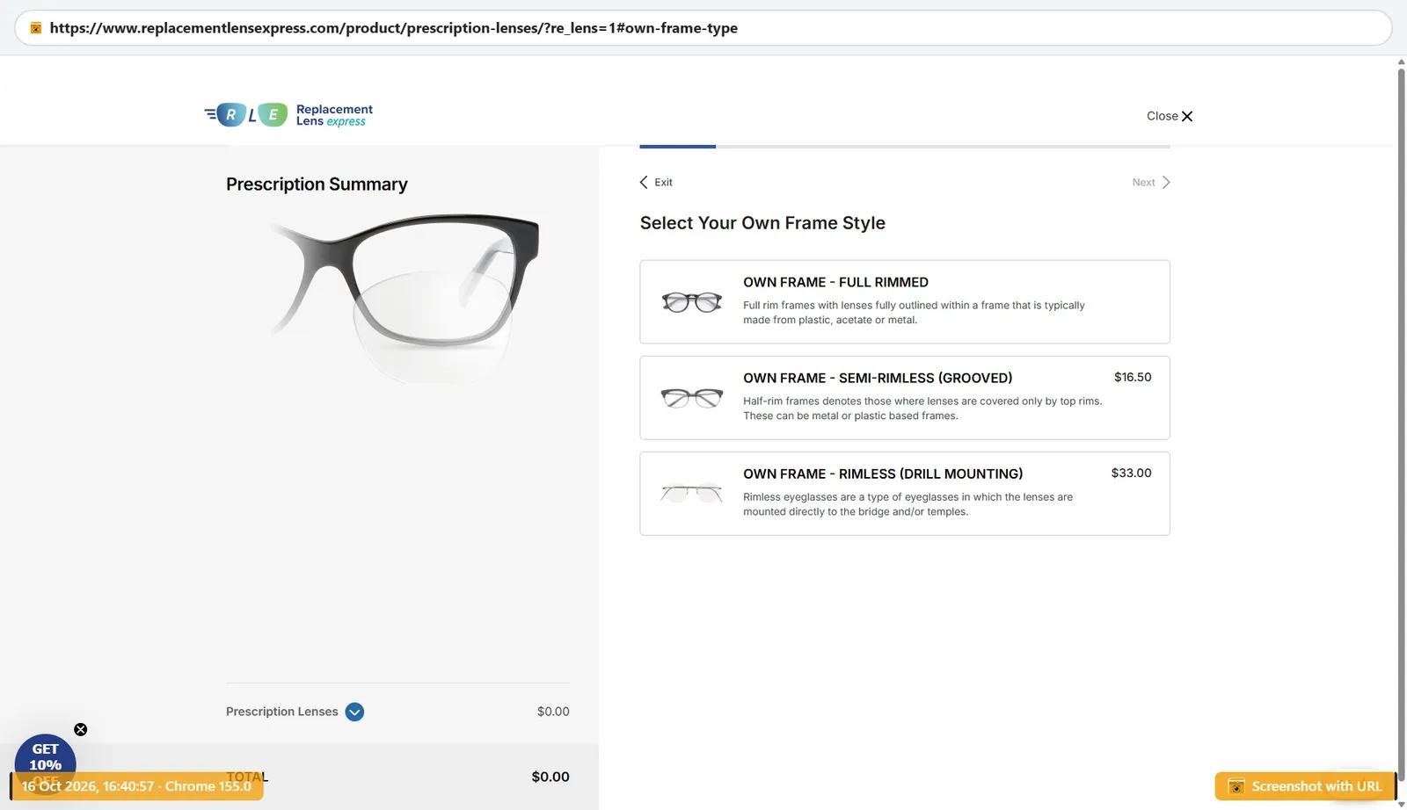Dismiss the GET 10% OFF popup badge
Screen dimensions: 1407x810
point(80,729)
